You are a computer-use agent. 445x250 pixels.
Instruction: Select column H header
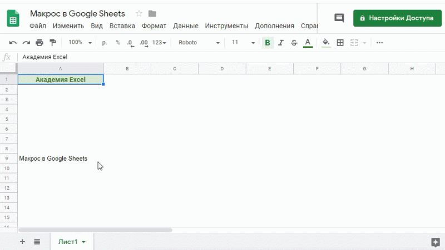click(412, 69)
